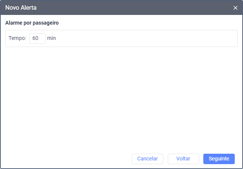Focus the Tempo input field
The height and width of the screenshot is (169, 243).
pyautogui.click(x=37, y=38)
